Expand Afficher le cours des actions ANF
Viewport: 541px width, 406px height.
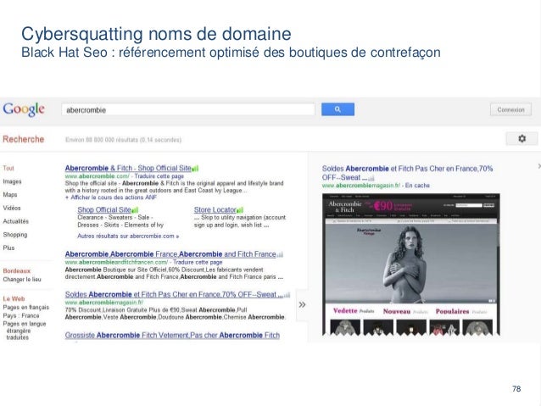click(x=111, y=197)
